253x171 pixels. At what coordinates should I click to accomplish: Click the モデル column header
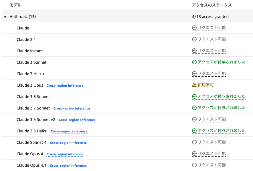(15, 5)
